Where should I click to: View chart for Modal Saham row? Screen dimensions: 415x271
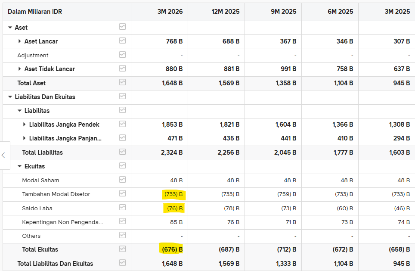click(x=122, y=180)
